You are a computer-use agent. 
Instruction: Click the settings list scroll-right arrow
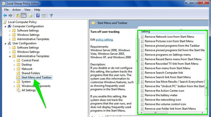coord(203,113)
